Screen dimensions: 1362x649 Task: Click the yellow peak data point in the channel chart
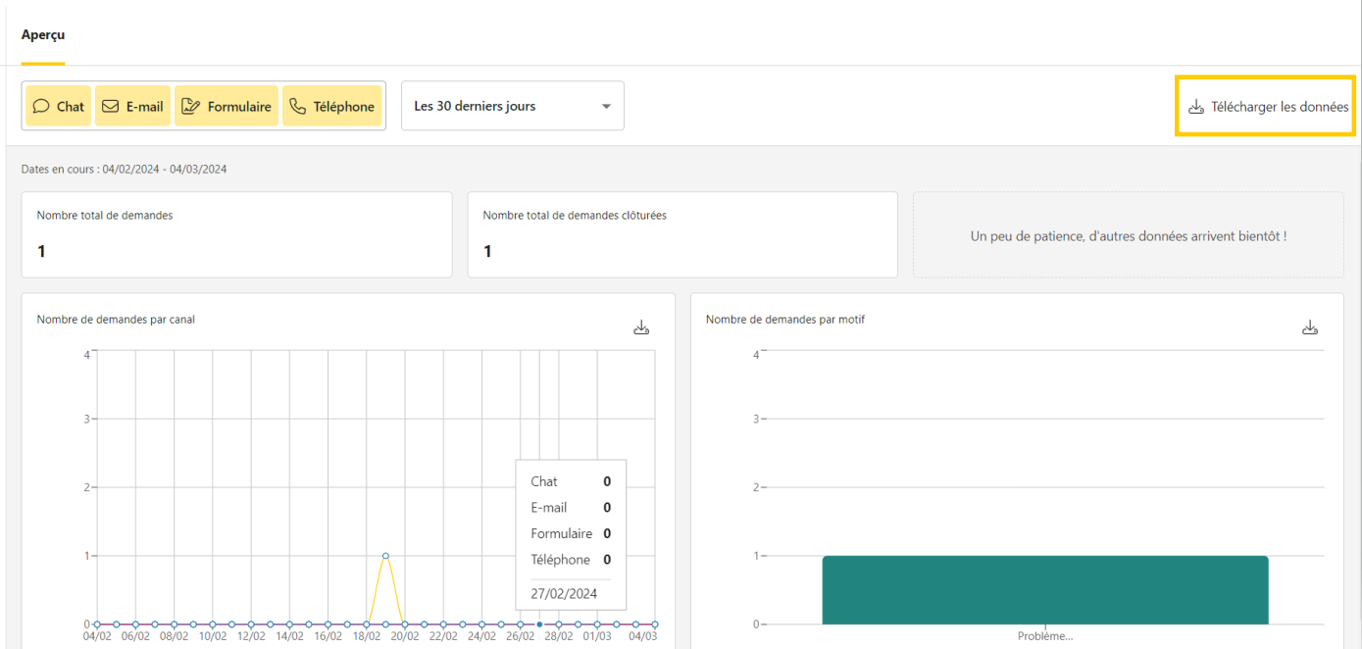coord(385,556)
